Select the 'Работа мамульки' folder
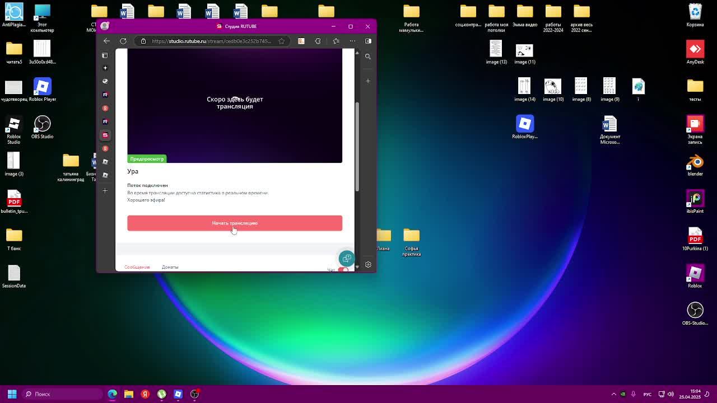 point(412,18)
